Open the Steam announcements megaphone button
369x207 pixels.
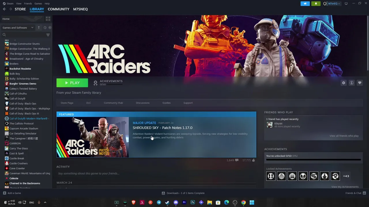(305, 3)
